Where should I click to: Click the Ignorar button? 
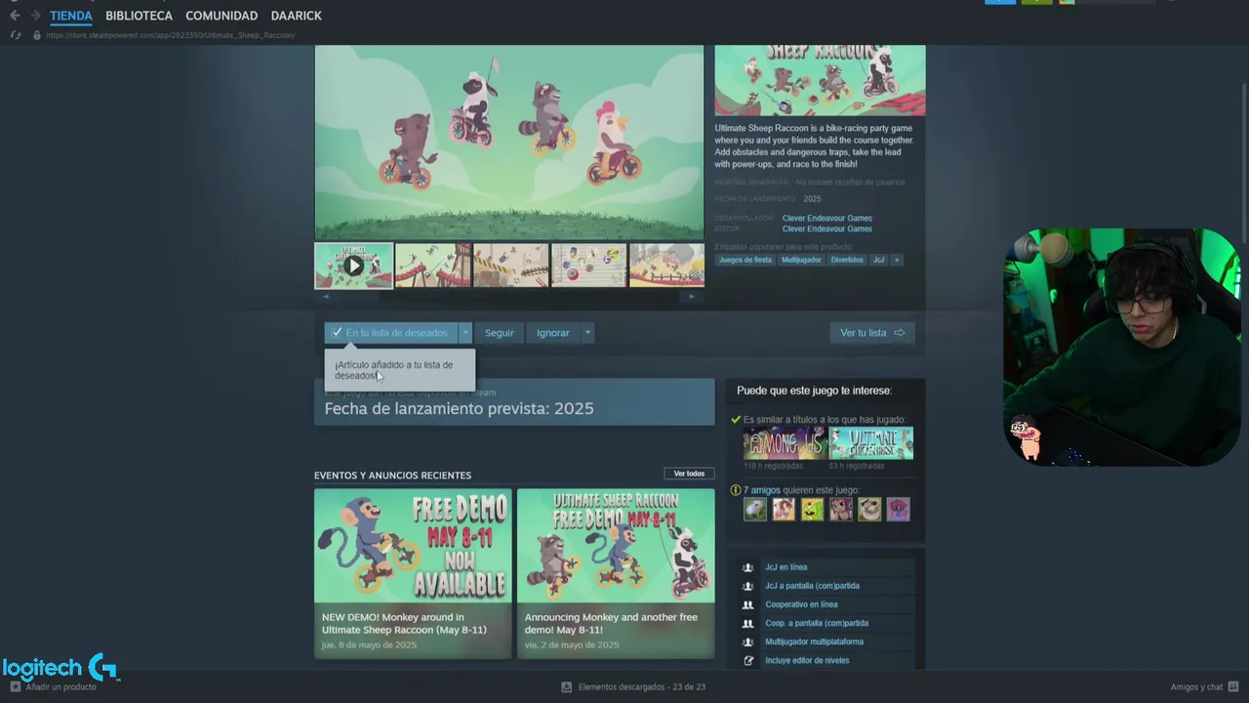552,333
